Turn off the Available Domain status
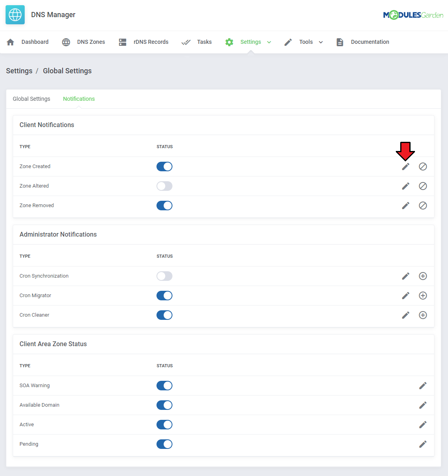448x476 pixels. click(x=164, y=405)
